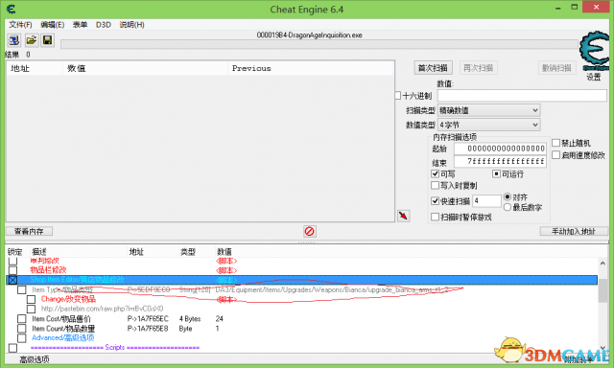Select the 对齐 radio button
This screenshot has width=614, height=368.
(508, 196)
